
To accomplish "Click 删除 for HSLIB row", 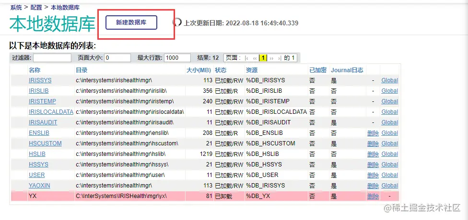I will tap(373, 154).
